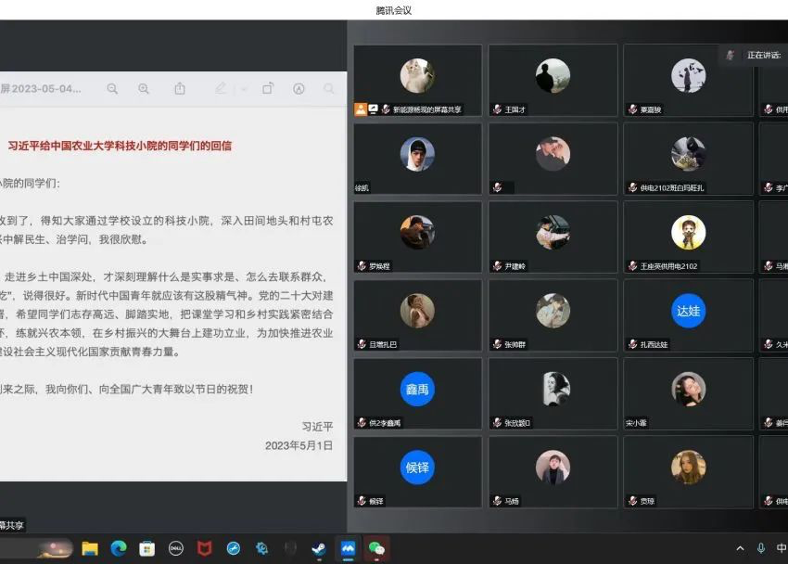
Task: Open the share/export tool in the PDF viewer
Action: pyautogui.click(x=180, y=88)
